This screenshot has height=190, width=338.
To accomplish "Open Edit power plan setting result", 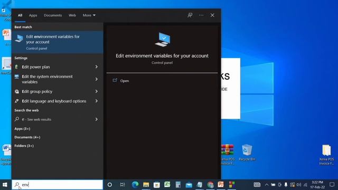I will click(36, 67).
